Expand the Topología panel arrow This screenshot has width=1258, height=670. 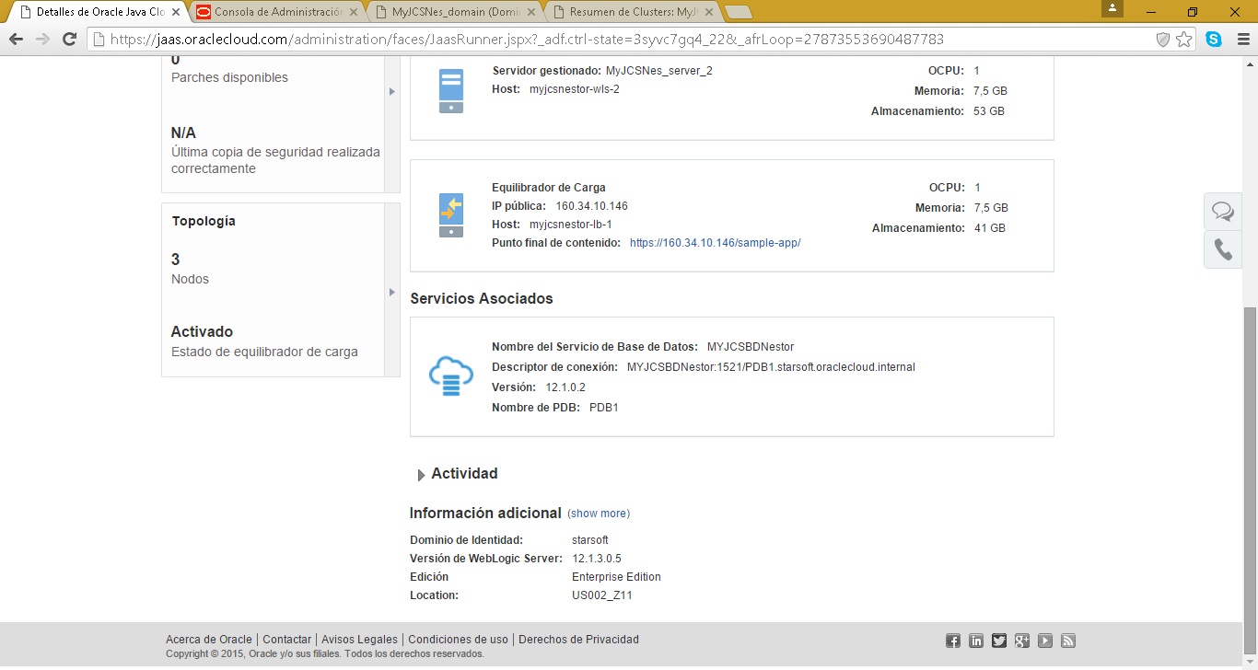391,292
